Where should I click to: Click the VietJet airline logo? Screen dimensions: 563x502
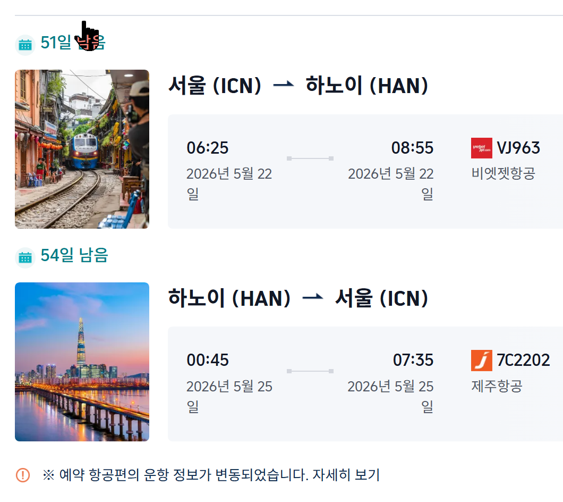tap(481, 148)
